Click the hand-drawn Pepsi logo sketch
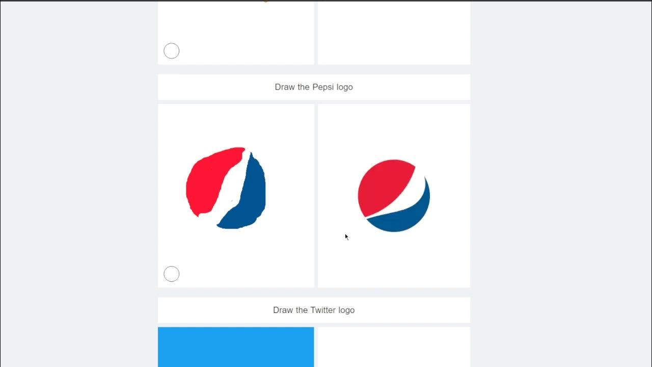 pyautogui.click(x=226, y=188)
